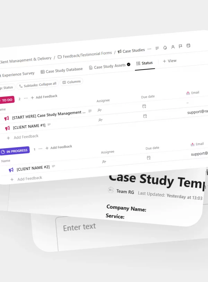This screenshot has width=208, height=282.
Task: Click the person assignee icon in header
Action: 173,47
